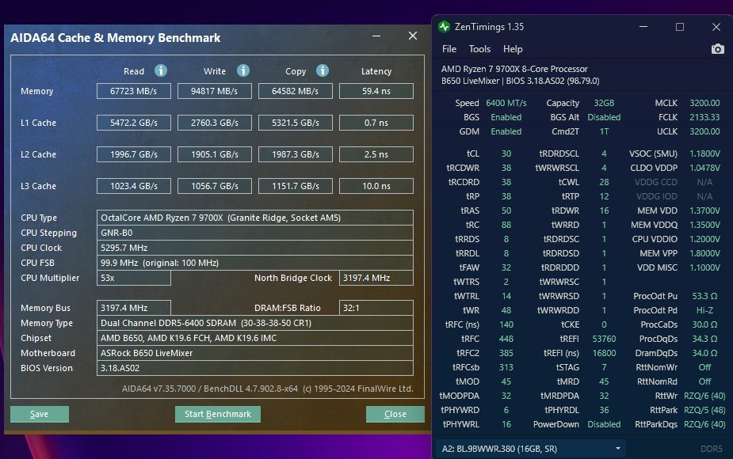This screenshot has height=459, width=733.
Task: Click the L3 Cache Read value 1023.4 GB/s
Action: tap(134, 186)
